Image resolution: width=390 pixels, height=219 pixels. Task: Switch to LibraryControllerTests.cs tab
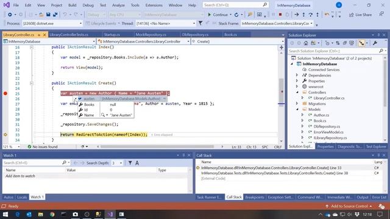tap(69, 35)
